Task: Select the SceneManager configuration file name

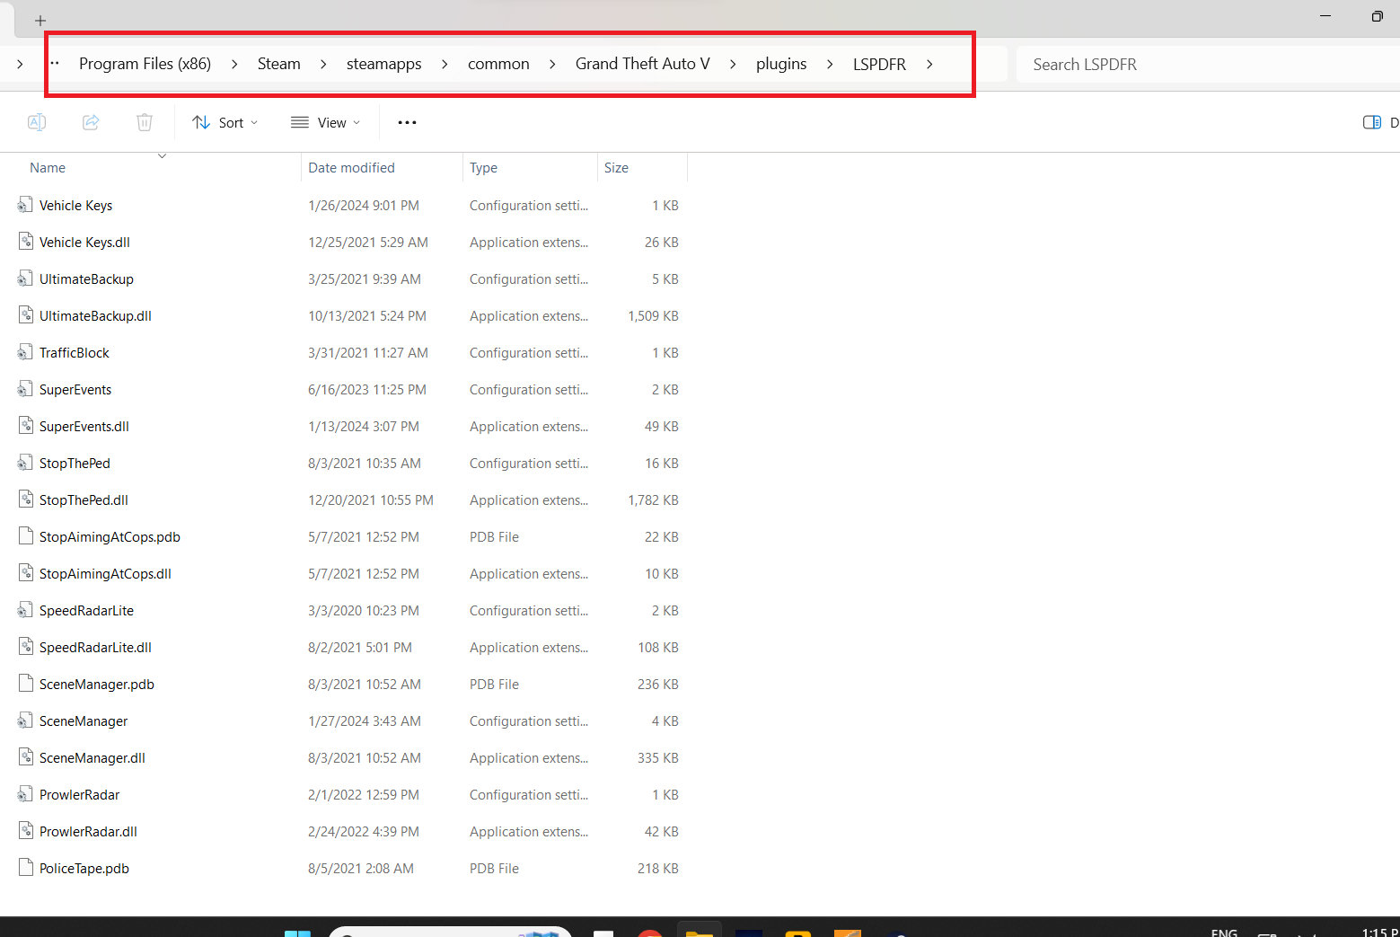Action: [x=84, y=721]
